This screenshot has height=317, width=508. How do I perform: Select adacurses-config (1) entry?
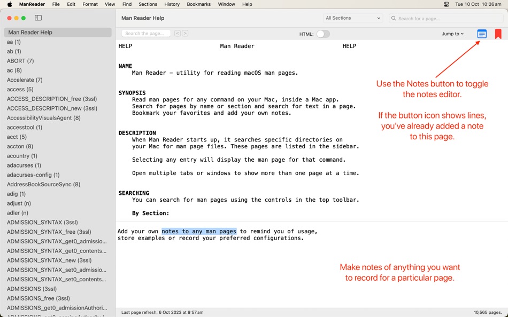pyautogui.click(x=58, y=175)
